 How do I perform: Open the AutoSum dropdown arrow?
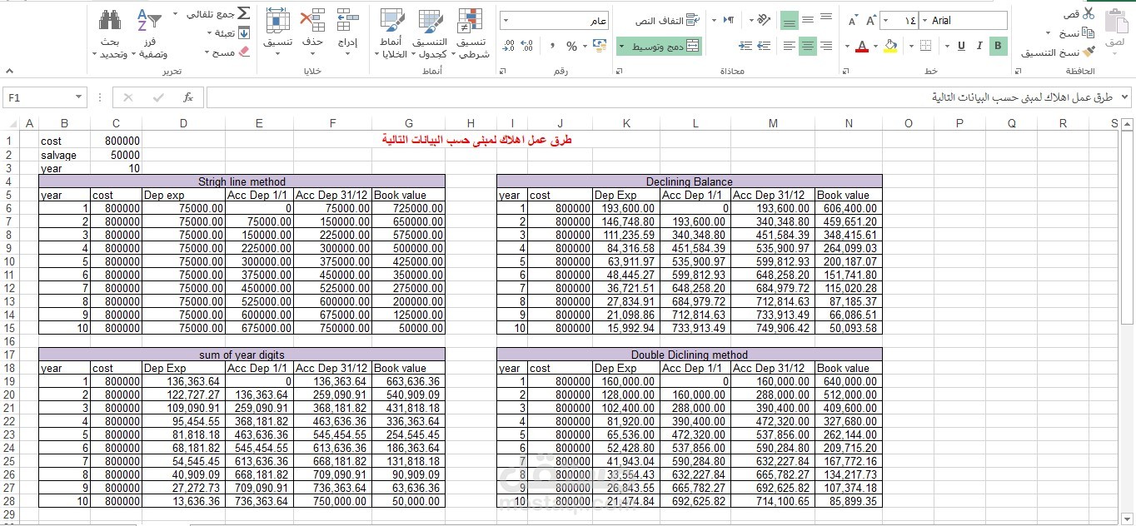[x=176, y=14]
